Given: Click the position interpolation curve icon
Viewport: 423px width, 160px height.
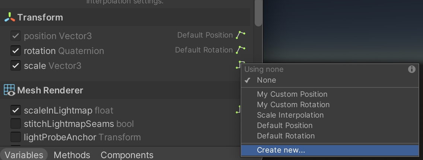Looking at the screenshot, I should coord(241,35).
